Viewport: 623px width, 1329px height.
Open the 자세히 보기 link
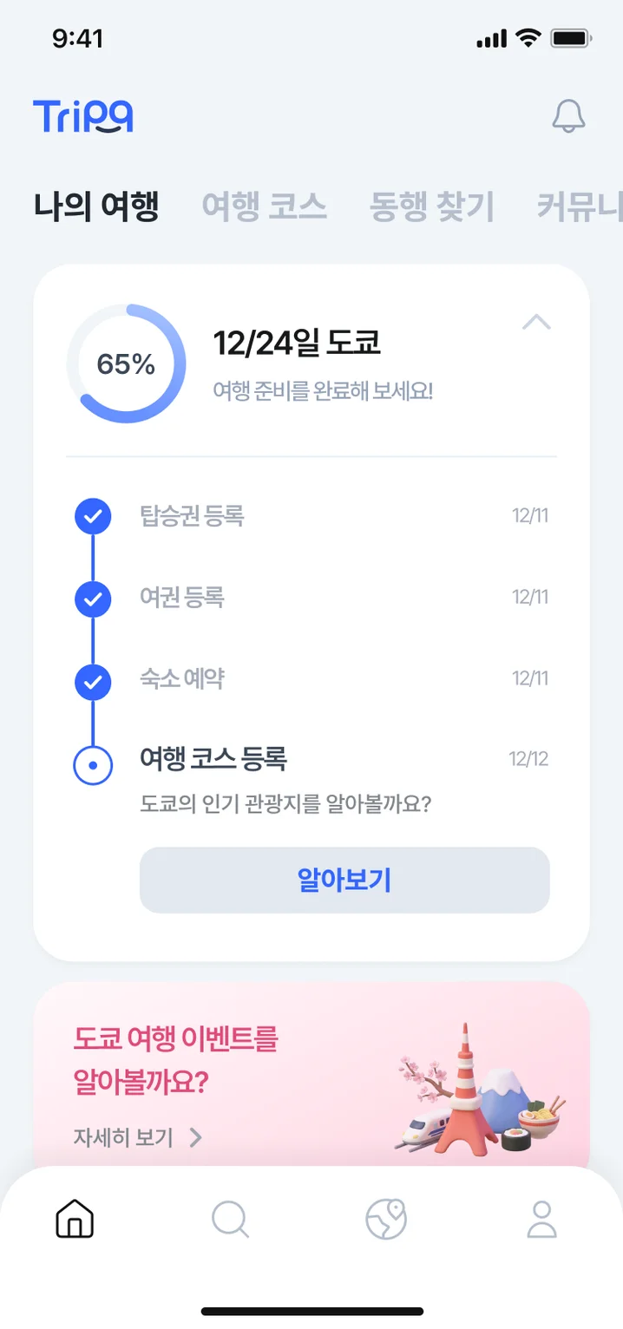124,1137
